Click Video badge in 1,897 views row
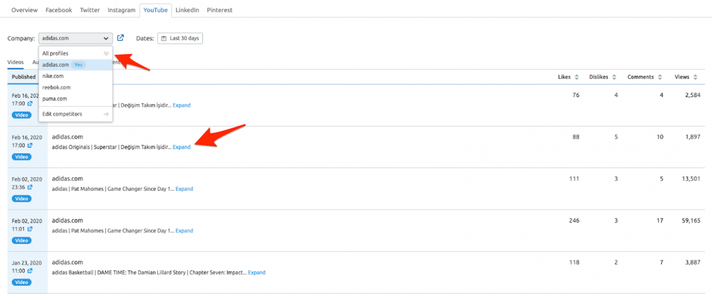The height and width of the screenshot is (294, 712). tap(22, 157)
